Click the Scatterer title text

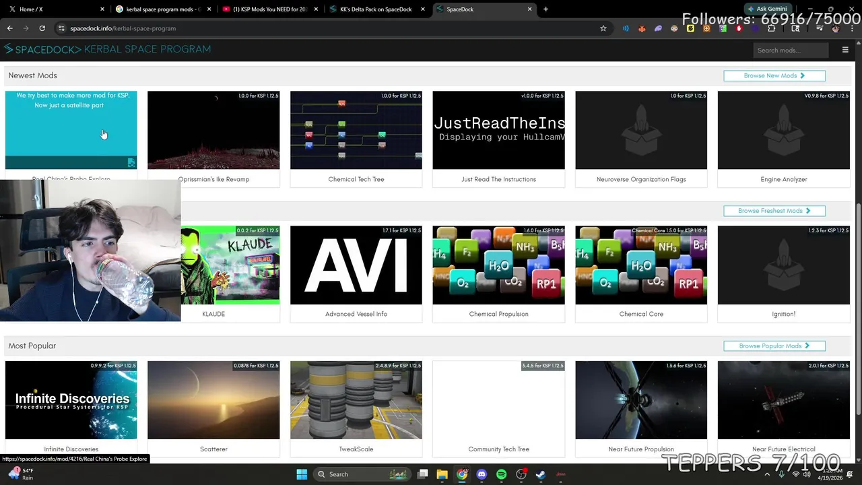213,449
